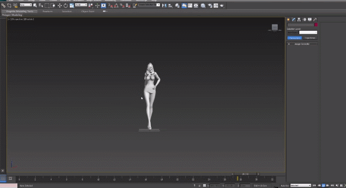The image size is (346, 188).
Task: Toggle the Percent Snap button
Action: 122,5
